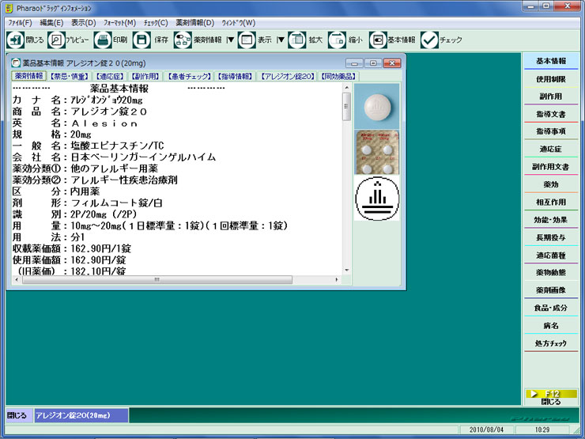Expand the 薬剤情報 dropdown arrow

[x=231, y=40]
